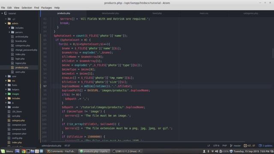Collapse the admin folder arrow

coord(6,24)
